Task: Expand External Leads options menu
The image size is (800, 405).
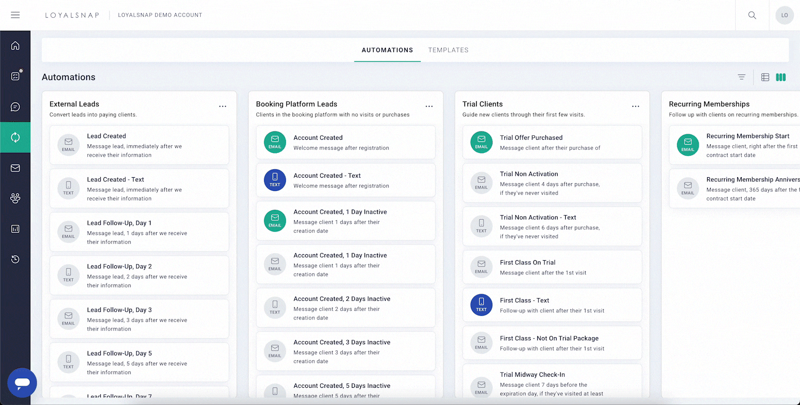Action: [223, 106]
